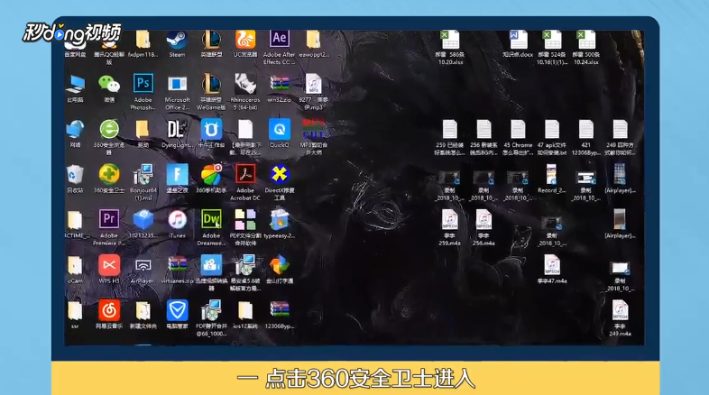Select the Steam desktop icon

(x=177, y=41)
